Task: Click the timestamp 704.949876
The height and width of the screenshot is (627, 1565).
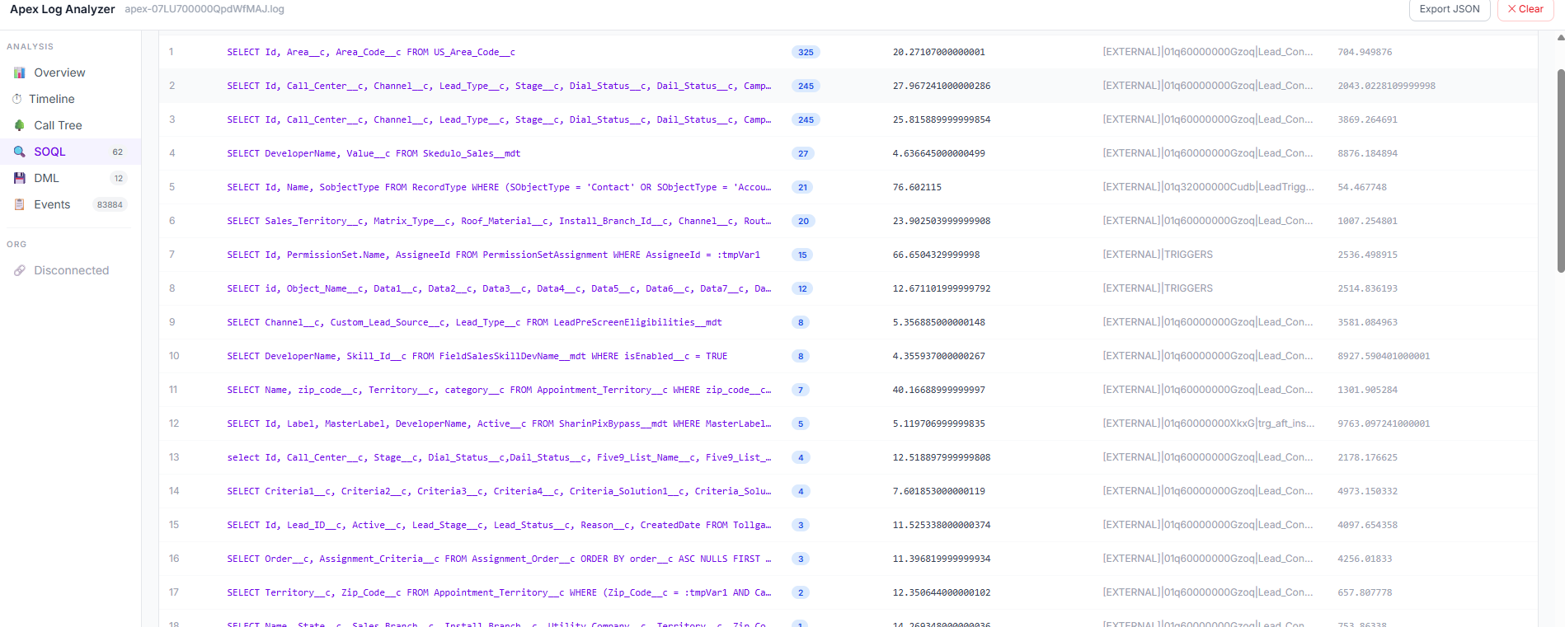Action: tap(1365, 52)
